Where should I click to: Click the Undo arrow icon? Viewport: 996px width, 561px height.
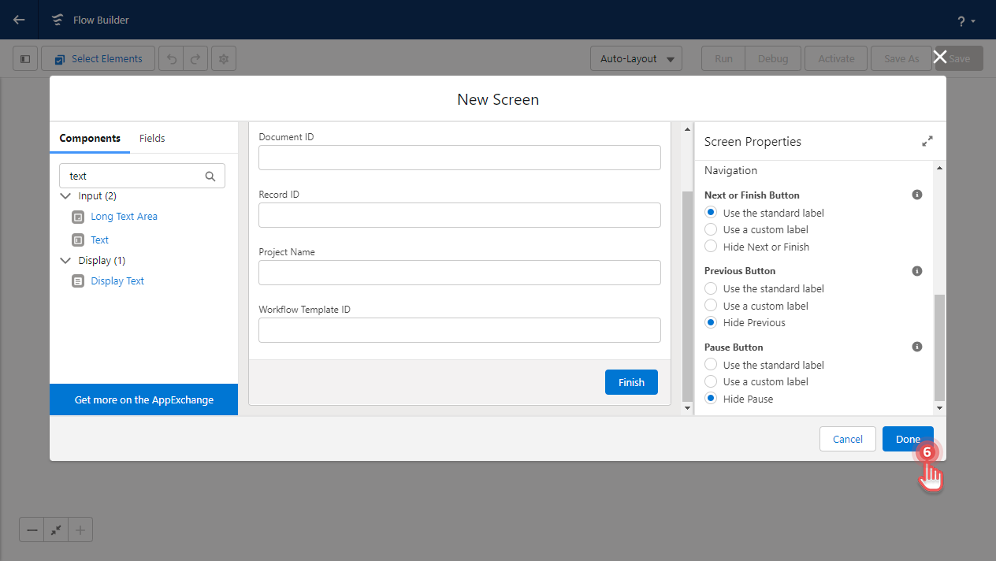point(171,58)
